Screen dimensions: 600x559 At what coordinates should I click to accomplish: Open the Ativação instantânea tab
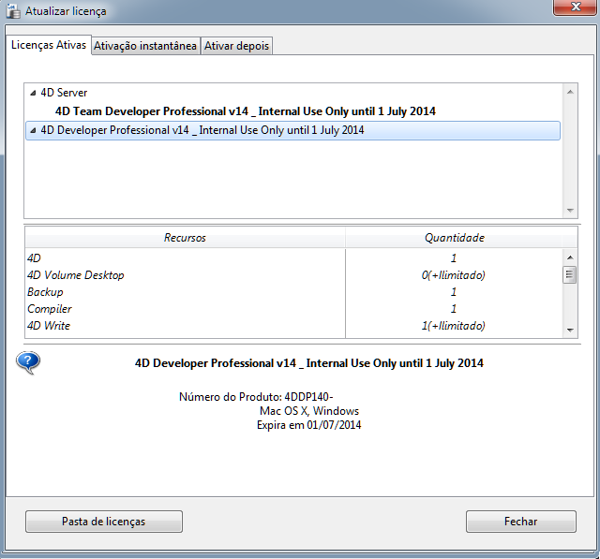145,46
